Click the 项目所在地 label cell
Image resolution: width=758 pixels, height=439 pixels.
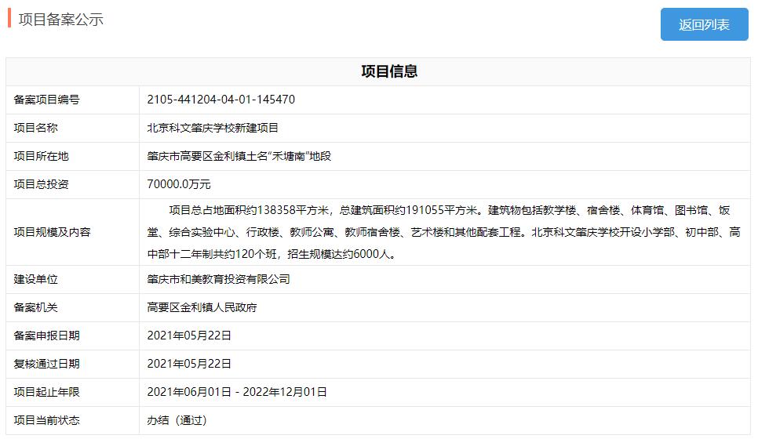click(x=72, y=156)
